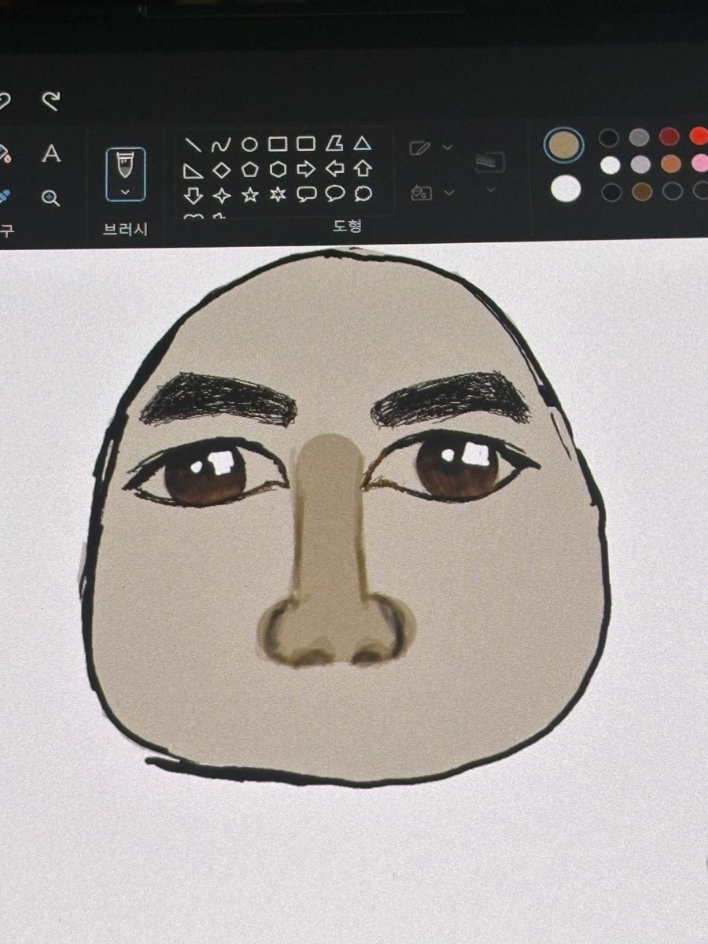Pick the square-cornered Rectangle shape

point(277,144)
